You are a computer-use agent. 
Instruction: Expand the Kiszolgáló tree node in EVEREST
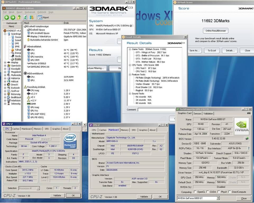tap(5, 69)
